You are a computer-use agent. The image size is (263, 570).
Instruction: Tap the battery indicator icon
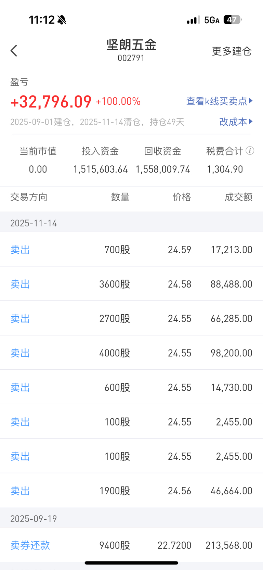232,20
